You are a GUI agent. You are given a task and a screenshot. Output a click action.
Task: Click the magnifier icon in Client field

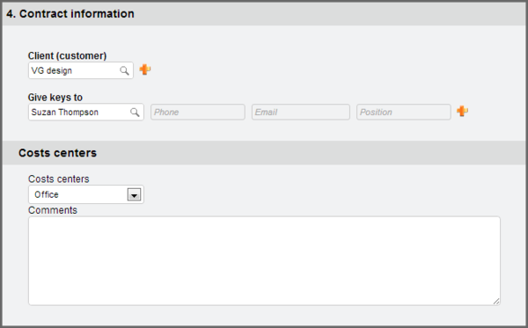click(124, 70)
